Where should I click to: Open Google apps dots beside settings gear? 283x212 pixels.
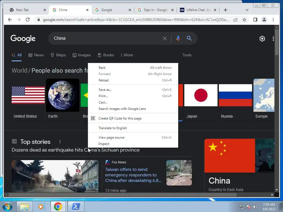(273, 39)
